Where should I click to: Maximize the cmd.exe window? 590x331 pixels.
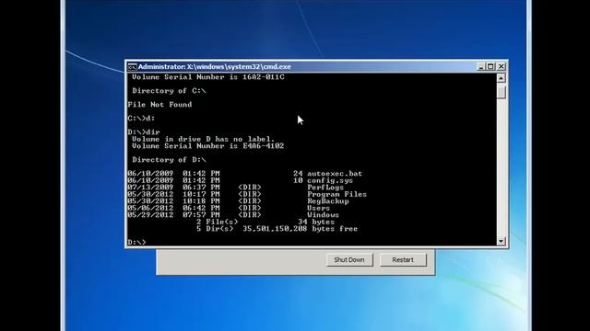pyautogui.click(x=490, y=66)
